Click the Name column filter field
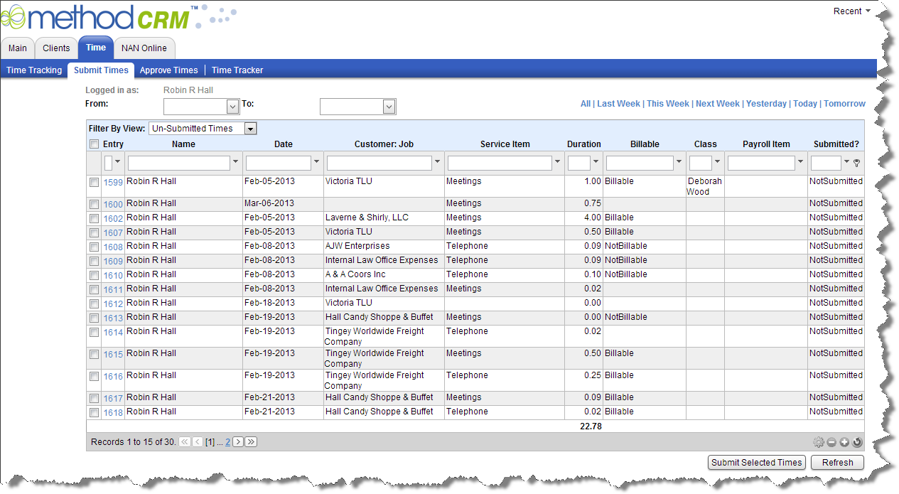The width and height of the screenshot is (899, 494). [x=178, y=163]
